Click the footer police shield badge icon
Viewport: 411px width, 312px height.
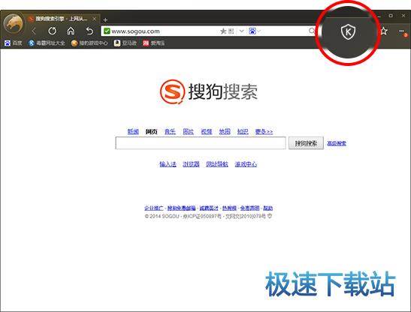pos(270,216)
